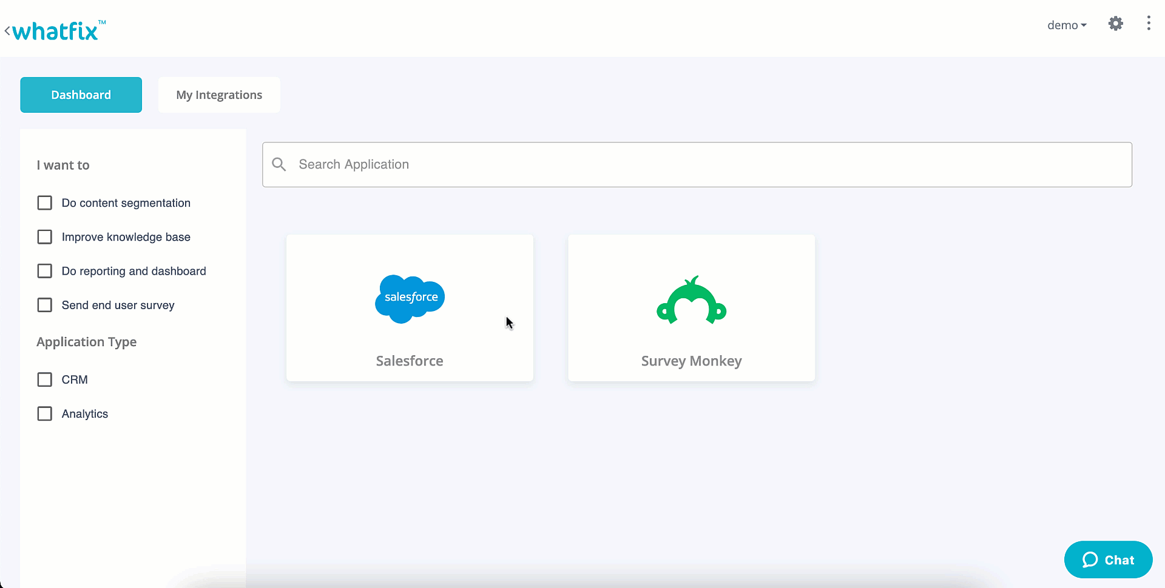Expand the demo account dropdown
This screenshot has width=1165, height=588.
[1067, 25]
